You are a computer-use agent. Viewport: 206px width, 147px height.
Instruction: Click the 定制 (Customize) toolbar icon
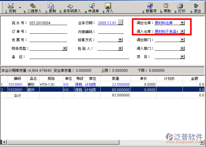pyautogui.click(x=10, y=6)
